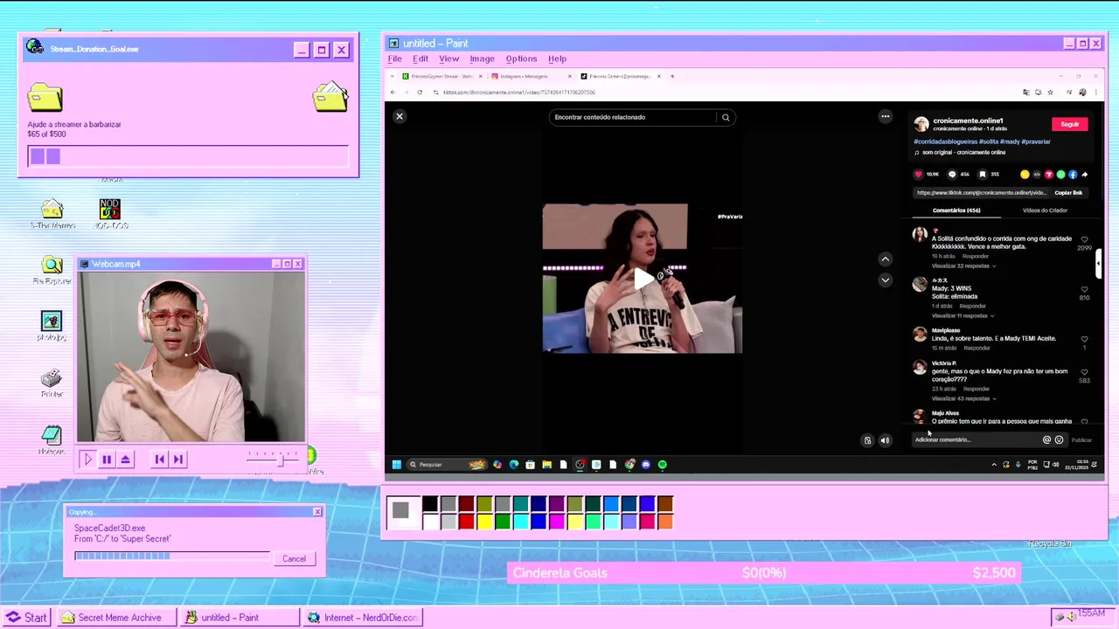Open the Printer desktop icon

pyautogui.click(x=52, y=383)
